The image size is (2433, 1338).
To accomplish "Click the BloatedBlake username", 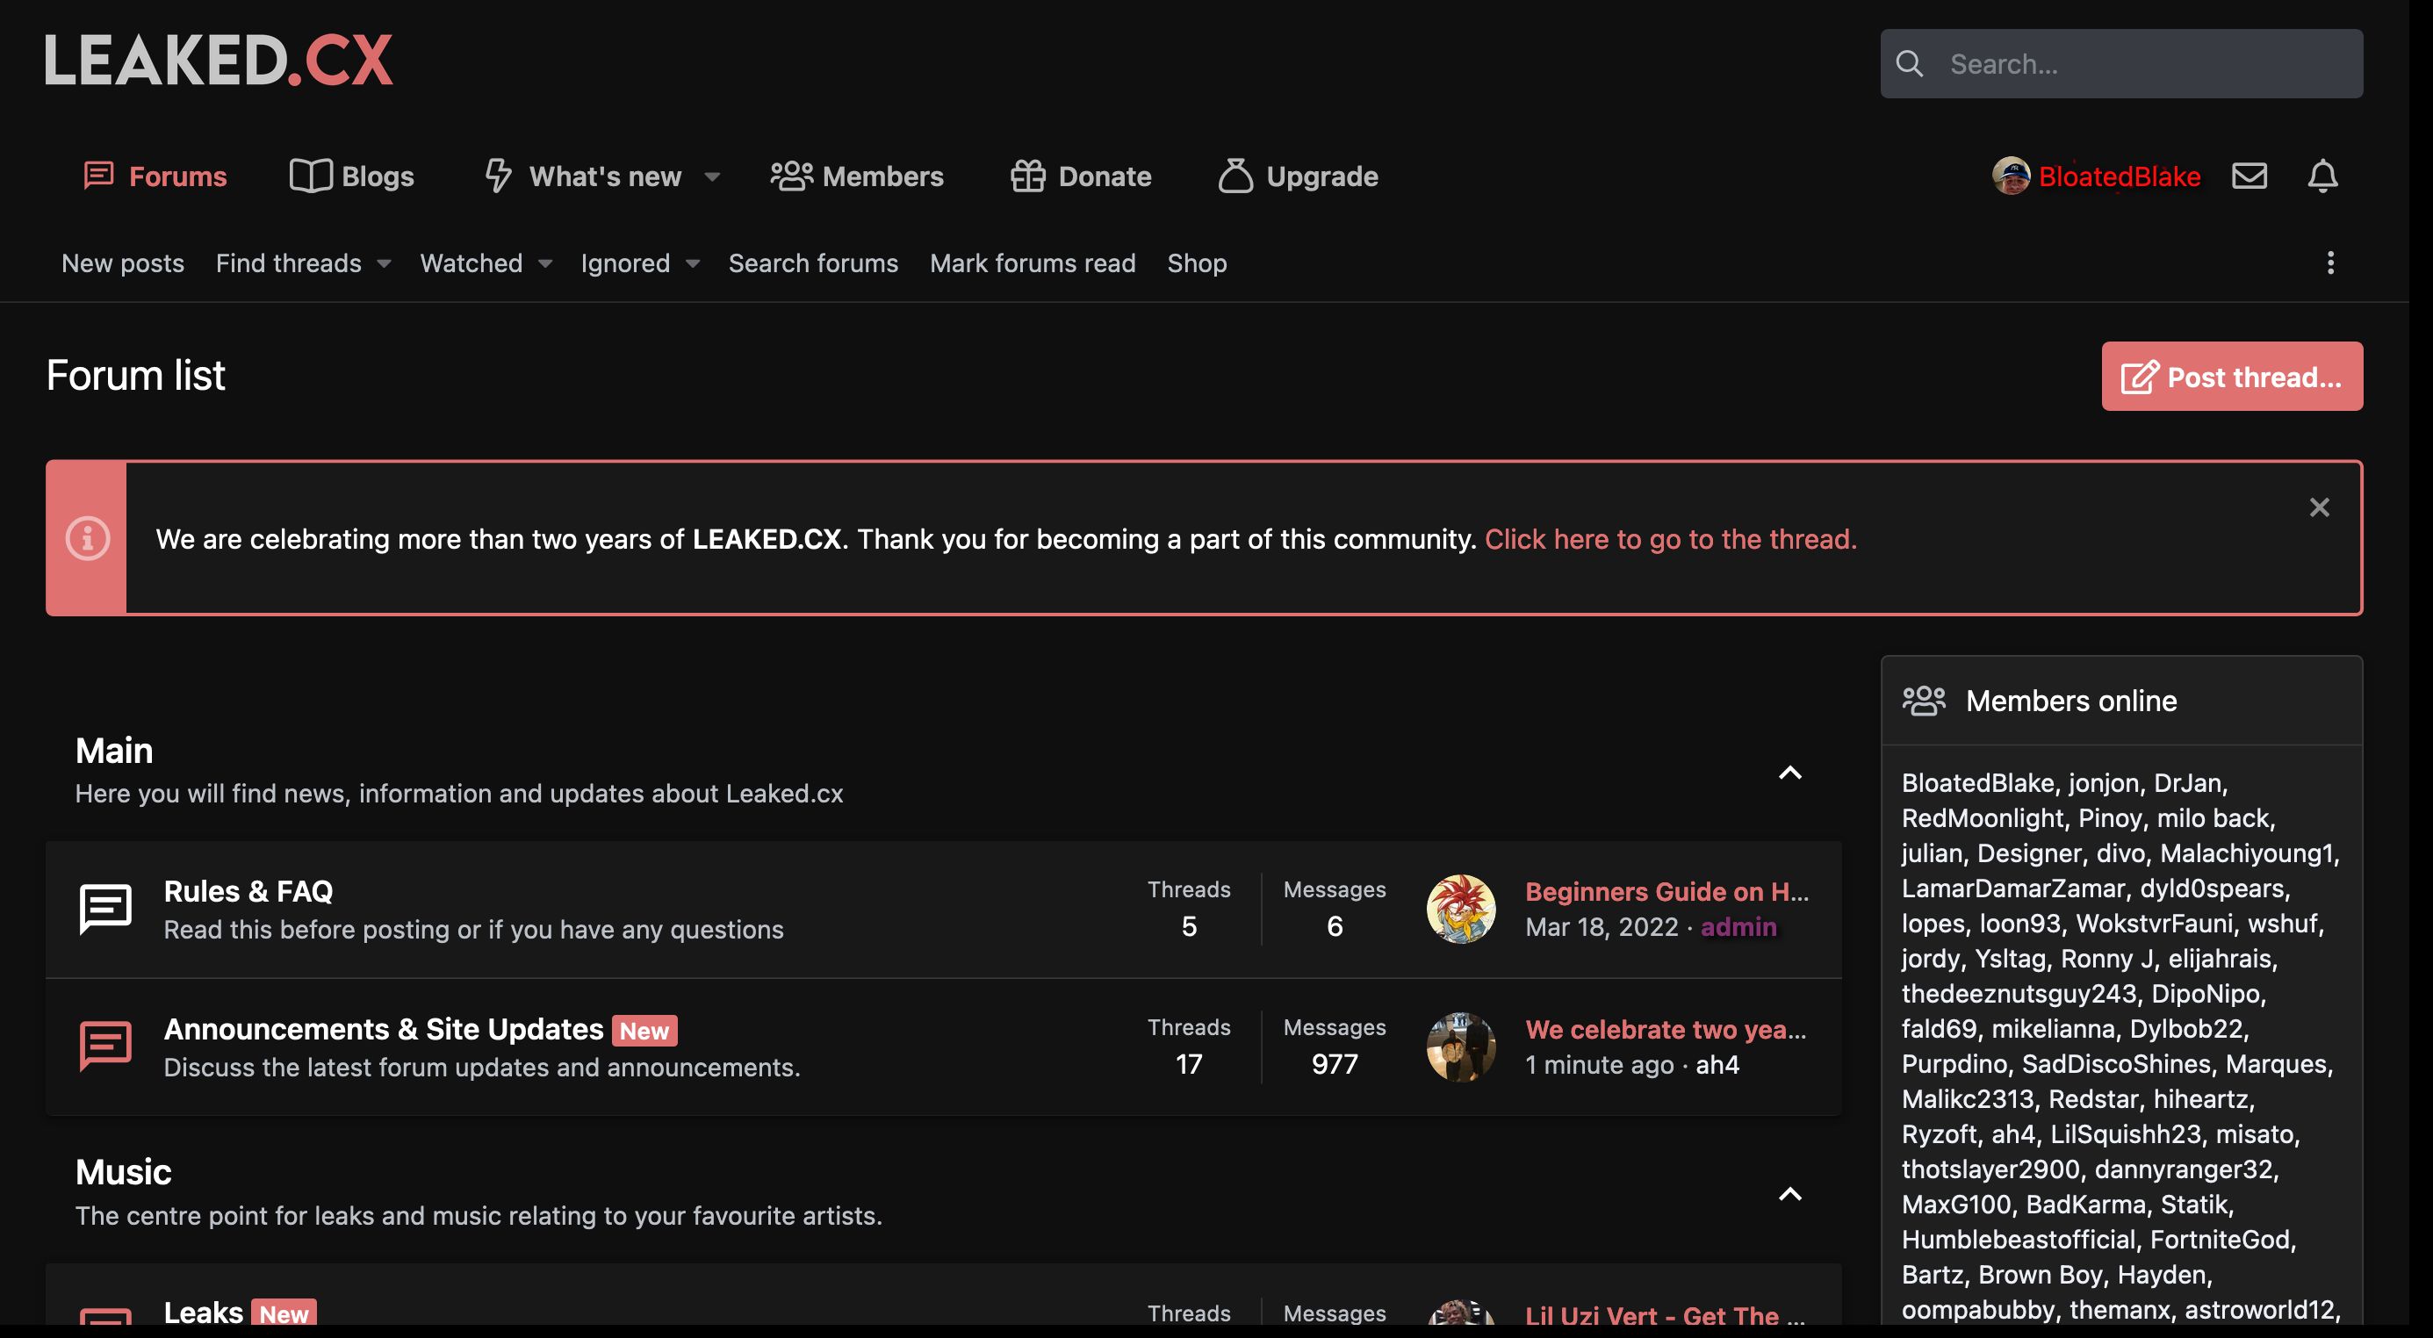I will [x=2120, y=176].
